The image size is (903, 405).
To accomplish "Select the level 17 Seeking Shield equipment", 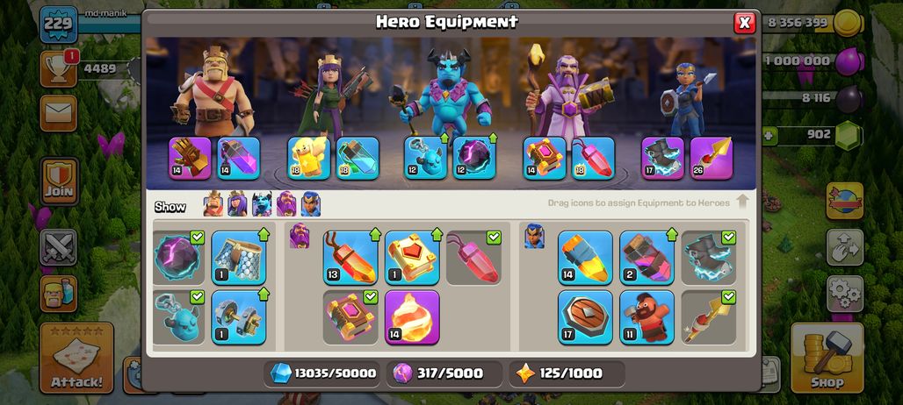I will pos(585,317).
